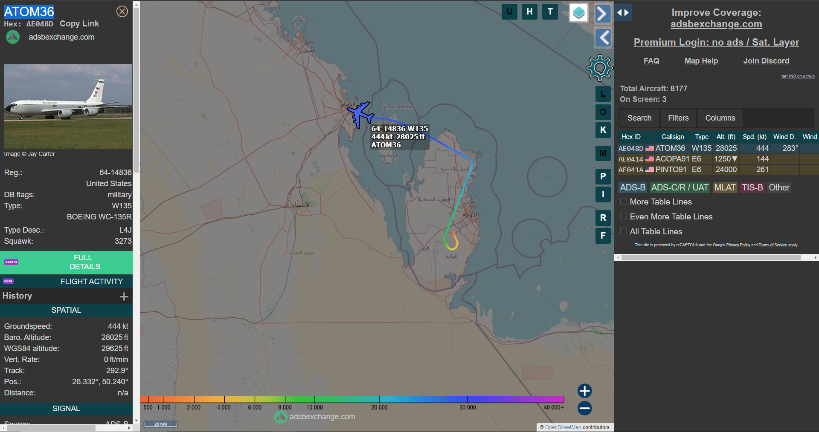Open the reCAPTCHA Privacy Policy link
819x432 pixels.
click(738, 245)
